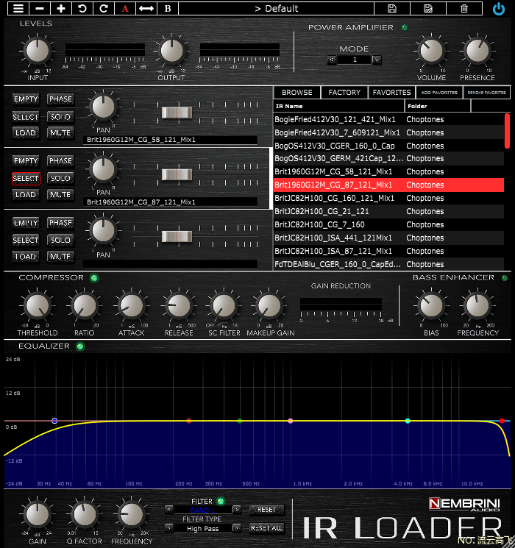Viewport: 515px width, 548px height.
Task: Click the INPUT level knob
Action: 37,51
